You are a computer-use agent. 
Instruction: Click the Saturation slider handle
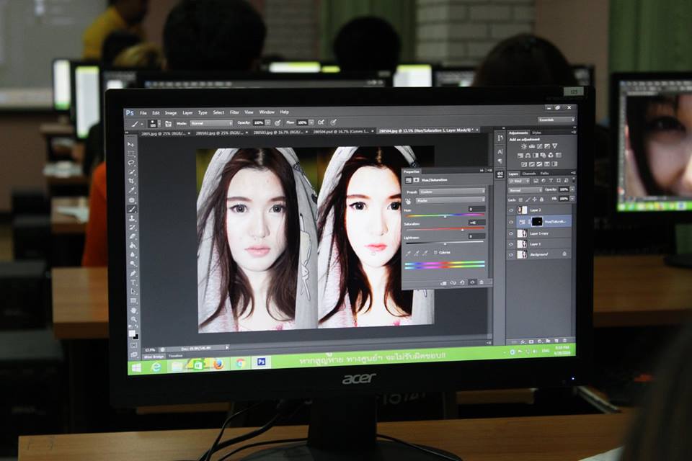[x=462, y=228]
